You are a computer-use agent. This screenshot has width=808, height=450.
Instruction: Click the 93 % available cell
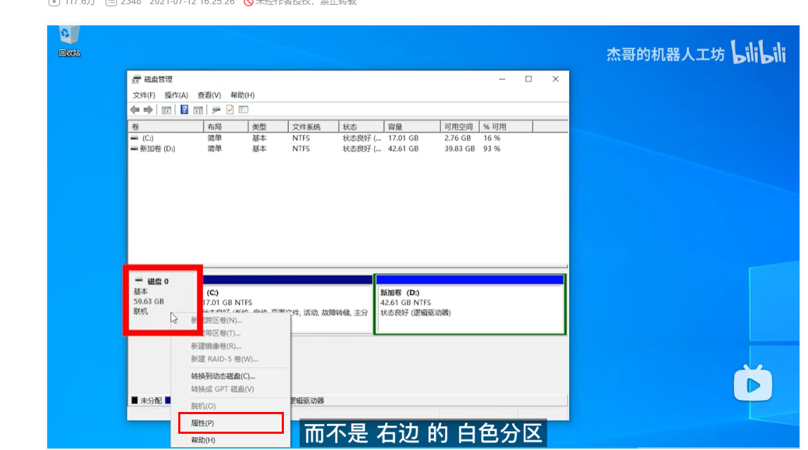click(x=492, y=149)
